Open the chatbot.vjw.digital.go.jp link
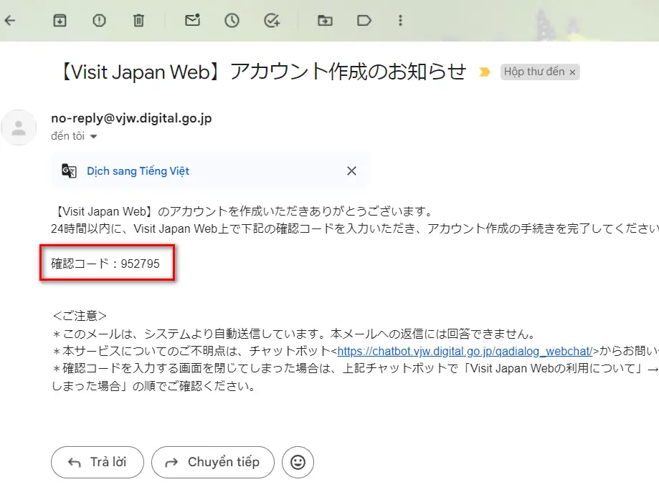Viewport: 659px width, 492px height. point(465,351)
